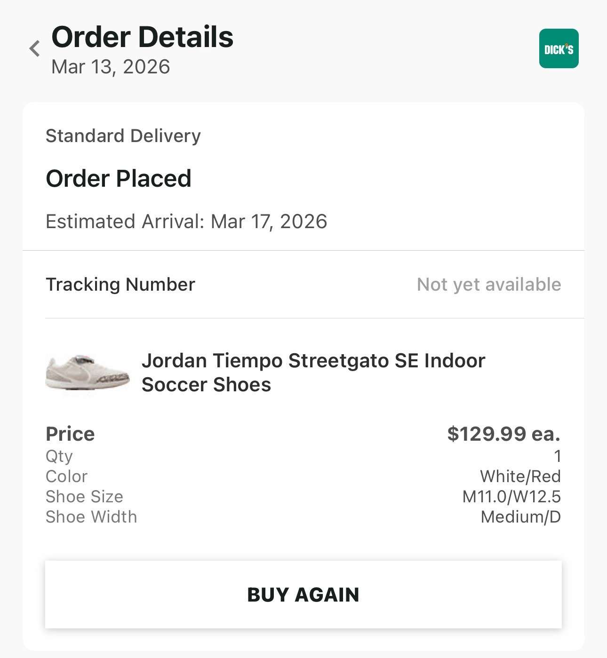Viewport: 607px width, 658px height.
Task: Tap the Tracking Number label
Action: coord(120,285)
